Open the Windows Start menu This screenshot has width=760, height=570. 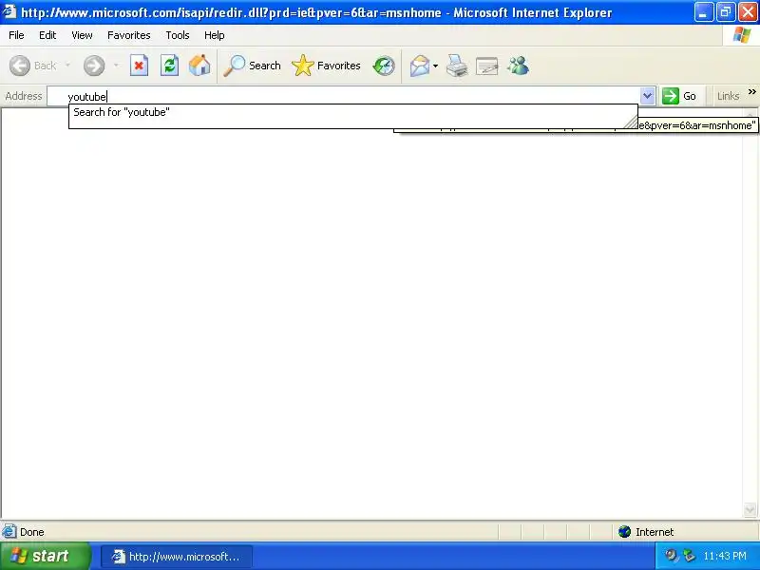pyautogui.click(x=45, y=556)
